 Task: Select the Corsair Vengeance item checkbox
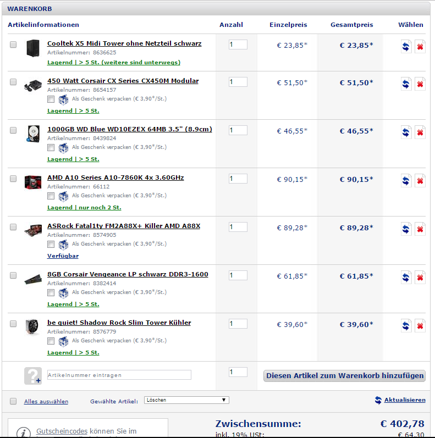tap(13, 275)
